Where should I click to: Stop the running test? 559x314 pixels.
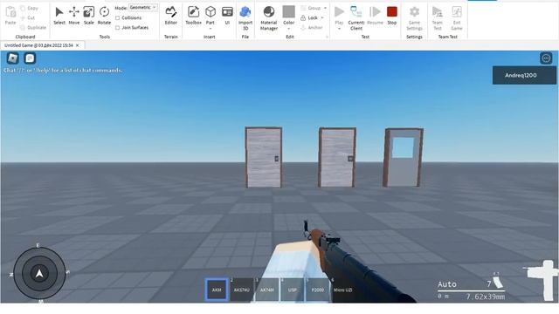pos(392,16)
